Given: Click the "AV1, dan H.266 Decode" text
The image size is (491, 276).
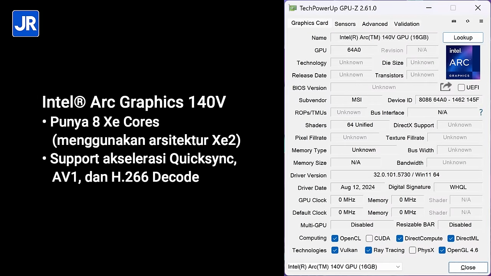Looking at the screenshot, I should (125, 177).
